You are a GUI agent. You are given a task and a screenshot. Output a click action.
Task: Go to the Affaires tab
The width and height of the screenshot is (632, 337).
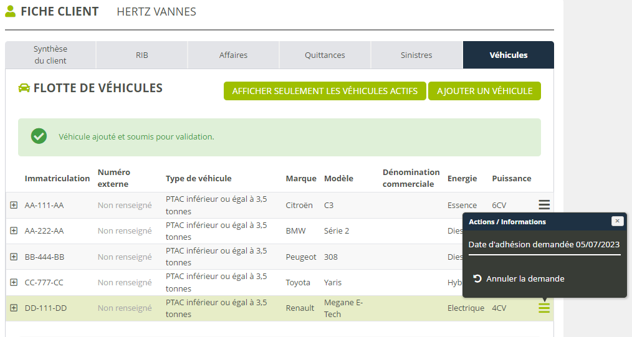click(233, 55)
